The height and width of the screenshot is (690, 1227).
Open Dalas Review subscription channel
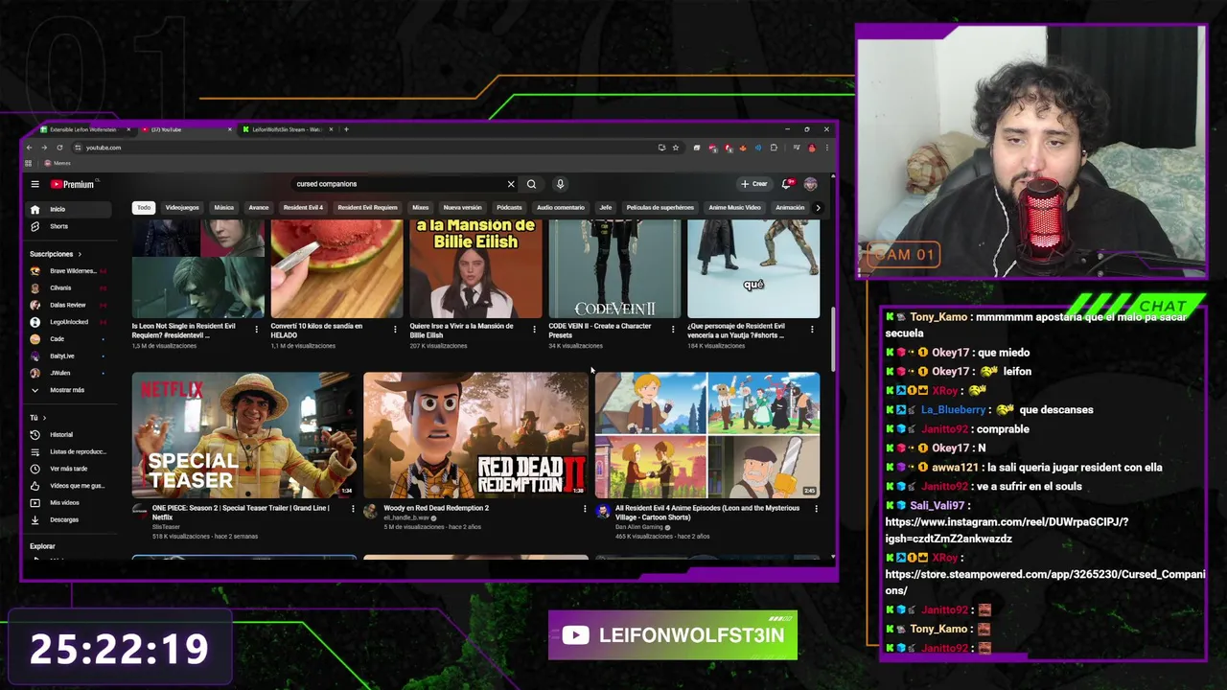point(69,305)
